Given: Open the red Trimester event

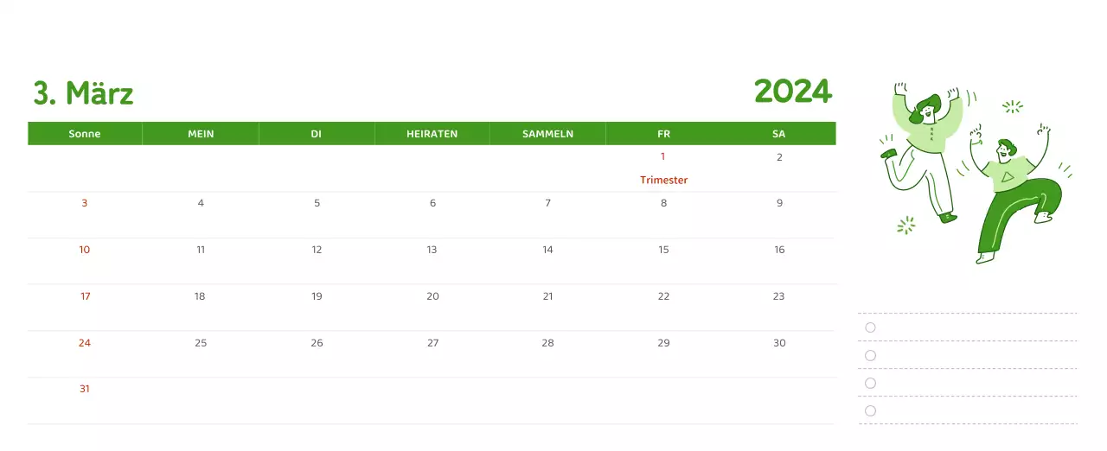Looking at the screenshot, I should pos(663,180).
